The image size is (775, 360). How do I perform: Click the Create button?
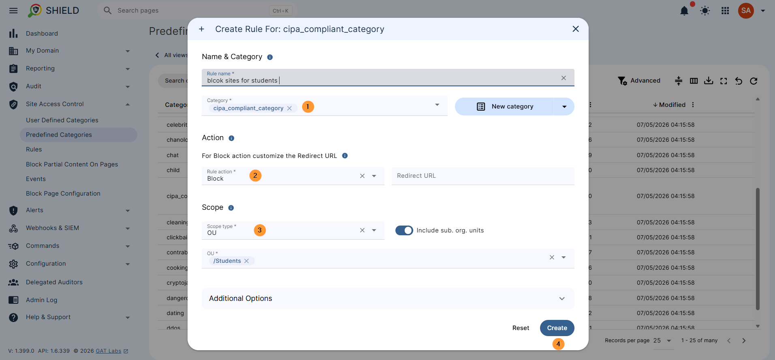point(557,328)
